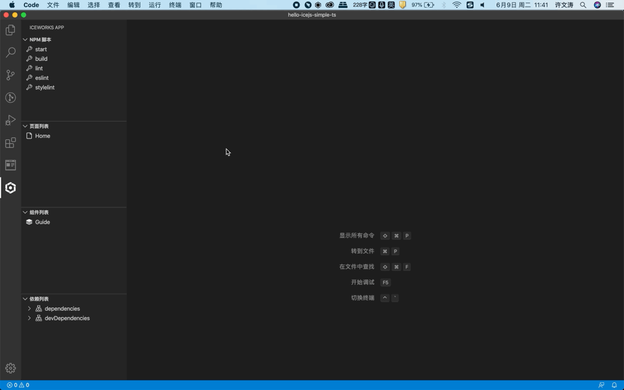Select the build script label
This screenshot has width=624, height=390.
coord(41,58)
